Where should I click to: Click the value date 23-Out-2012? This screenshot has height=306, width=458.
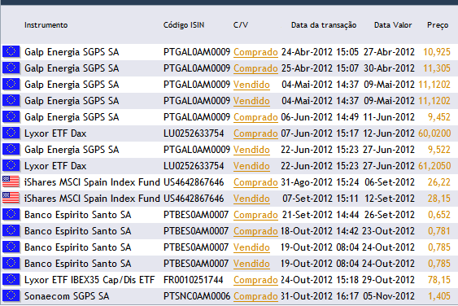pyautogui.click(x=388, y=231)
